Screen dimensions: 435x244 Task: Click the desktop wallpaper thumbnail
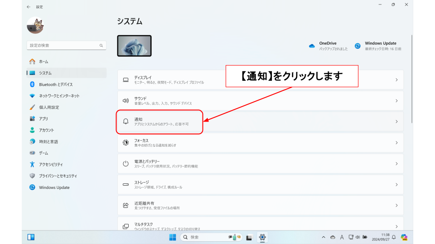(134, 46)
